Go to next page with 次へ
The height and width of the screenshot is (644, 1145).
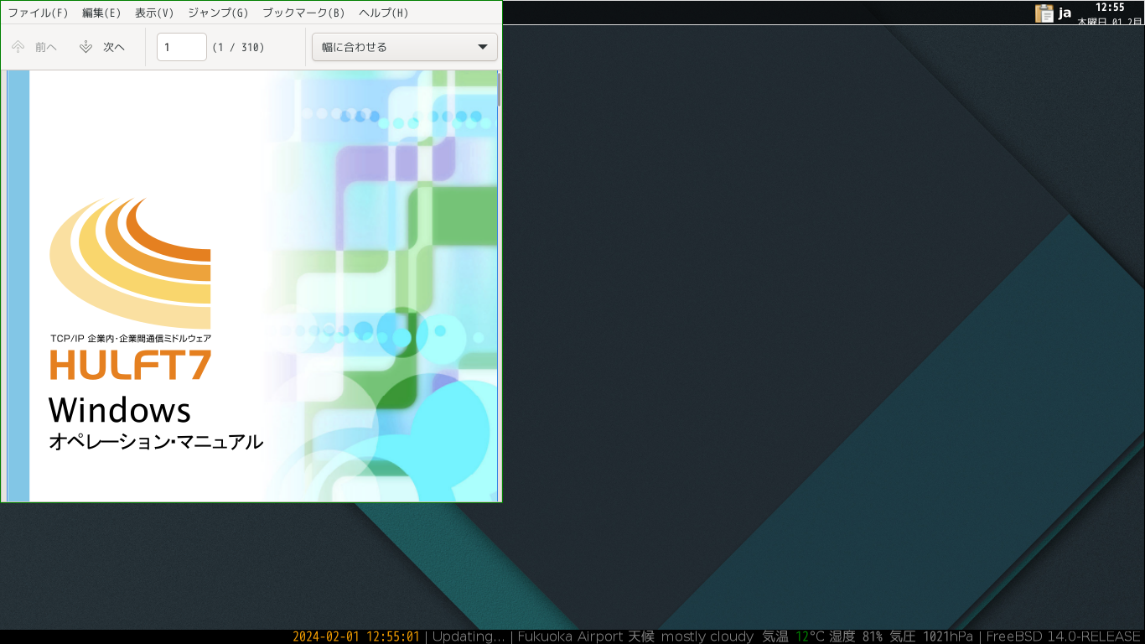102,47
